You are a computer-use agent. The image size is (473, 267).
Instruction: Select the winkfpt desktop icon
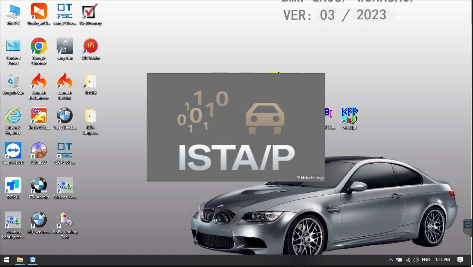[349, 119]
